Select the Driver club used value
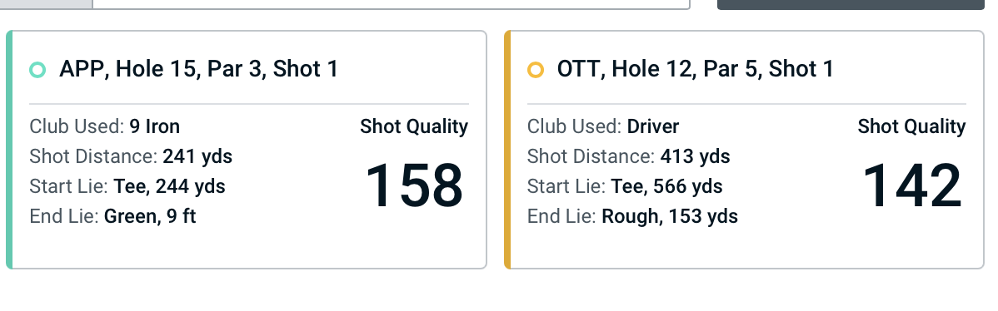998x311 pixels. [653, 126]
